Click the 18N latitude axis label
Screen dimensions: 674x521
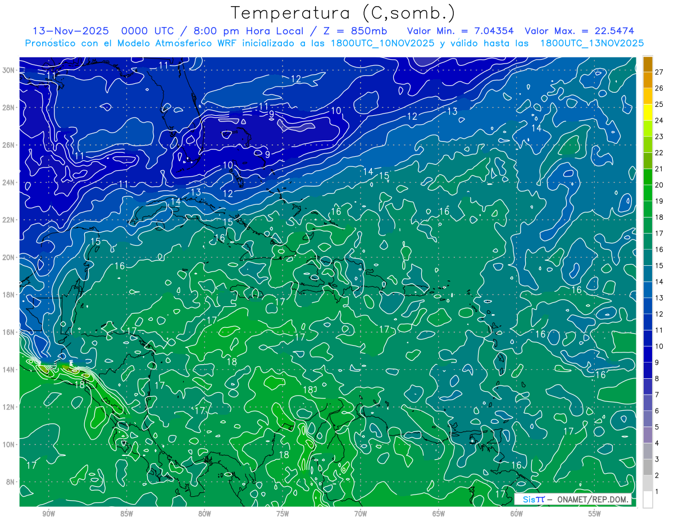(x=10, y=295)
